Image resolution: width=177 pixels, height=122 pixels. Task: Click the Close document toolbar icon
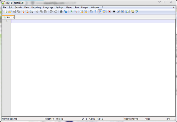pos(23,11)
